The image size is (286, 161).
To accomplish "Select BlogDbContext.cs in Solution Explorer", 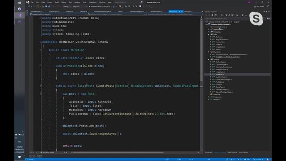I will (x=222, y=39).
